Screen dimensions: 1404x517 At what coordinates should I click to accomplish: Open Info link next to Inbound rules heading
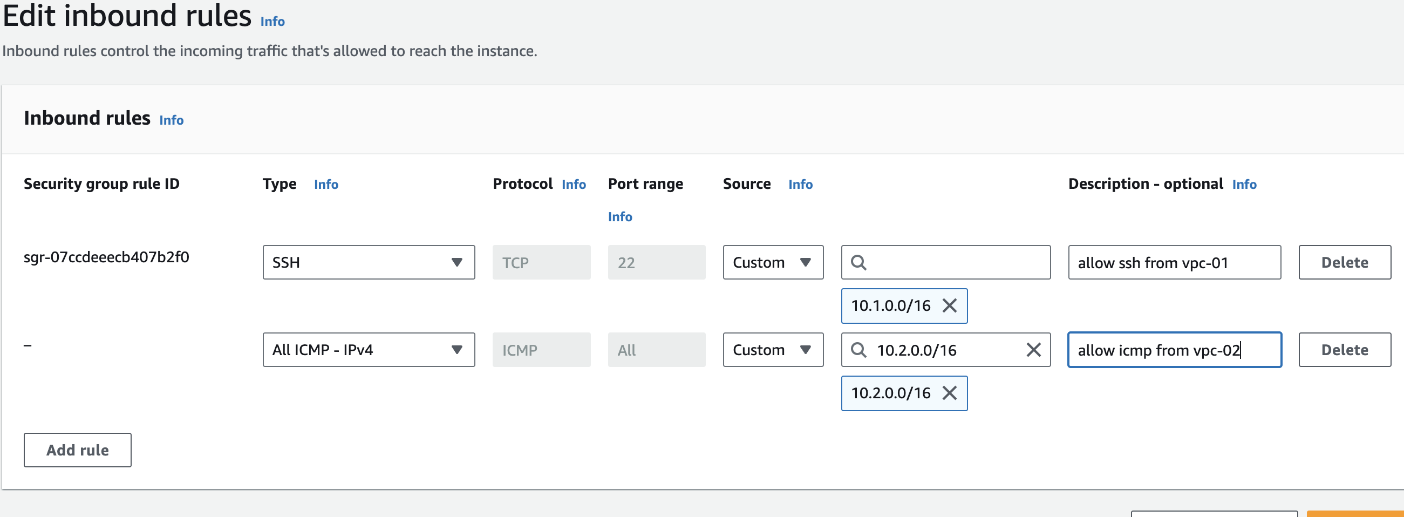pyautogui.click(x=171, y=120)
